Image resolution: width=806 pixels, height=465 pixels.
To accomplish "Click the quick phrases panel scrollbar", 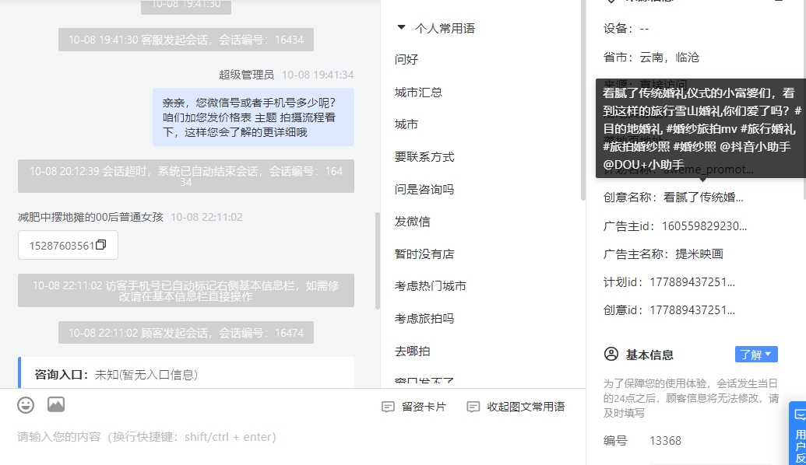I will pyautogui.click(x=583, y=100).
